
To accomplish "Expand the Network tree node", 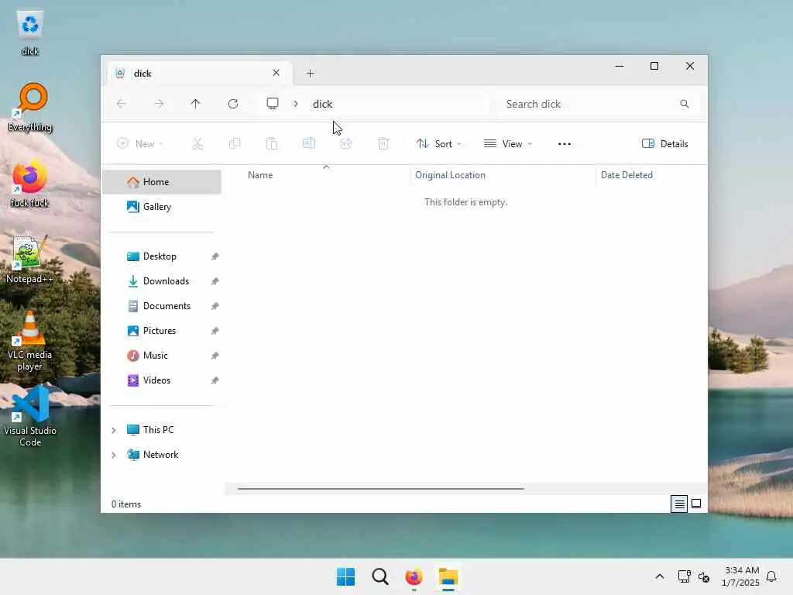I will point(114,455).
